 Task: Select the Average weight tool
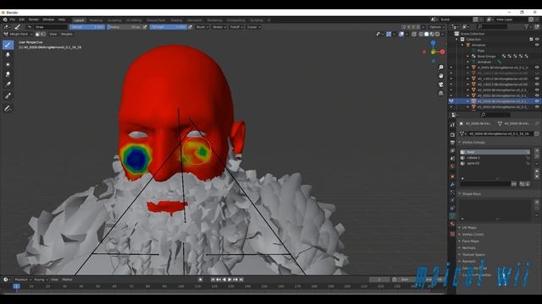click(8, 64)
